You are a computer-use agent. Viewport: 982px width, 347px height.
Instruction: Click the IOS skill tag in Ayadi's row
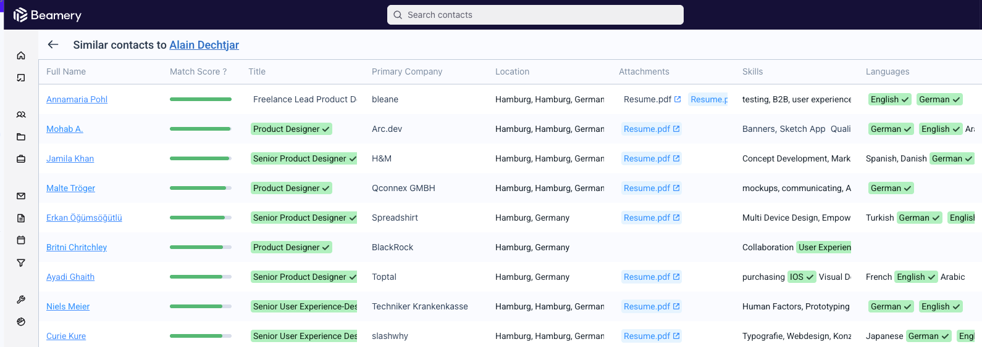802,277
